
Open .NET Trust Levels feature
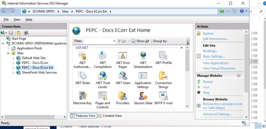point(103,80)
